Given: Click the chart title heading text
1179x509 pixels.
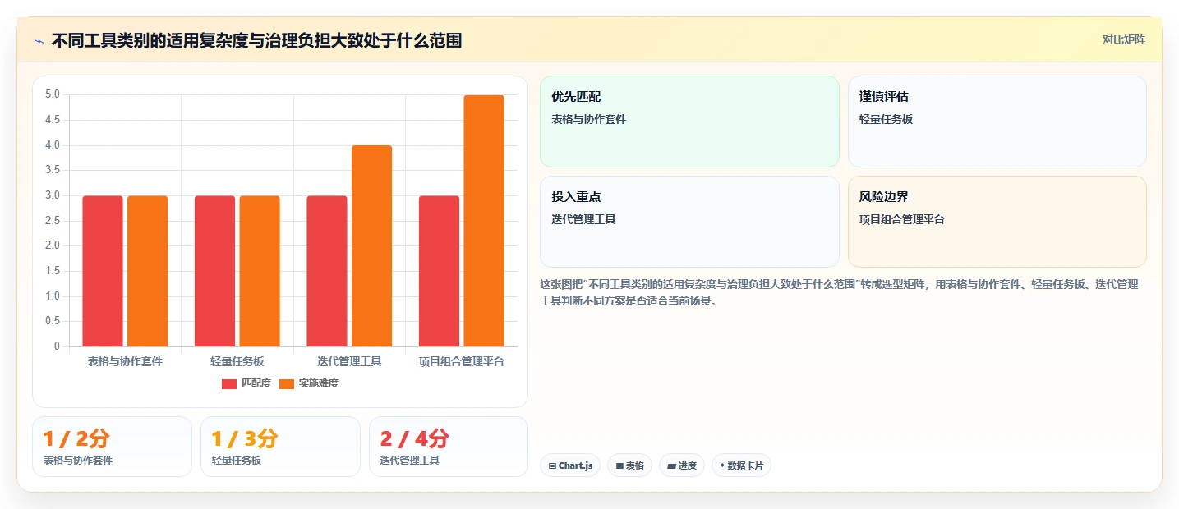Looking at the screenshot, I should [x=256, y=40].
